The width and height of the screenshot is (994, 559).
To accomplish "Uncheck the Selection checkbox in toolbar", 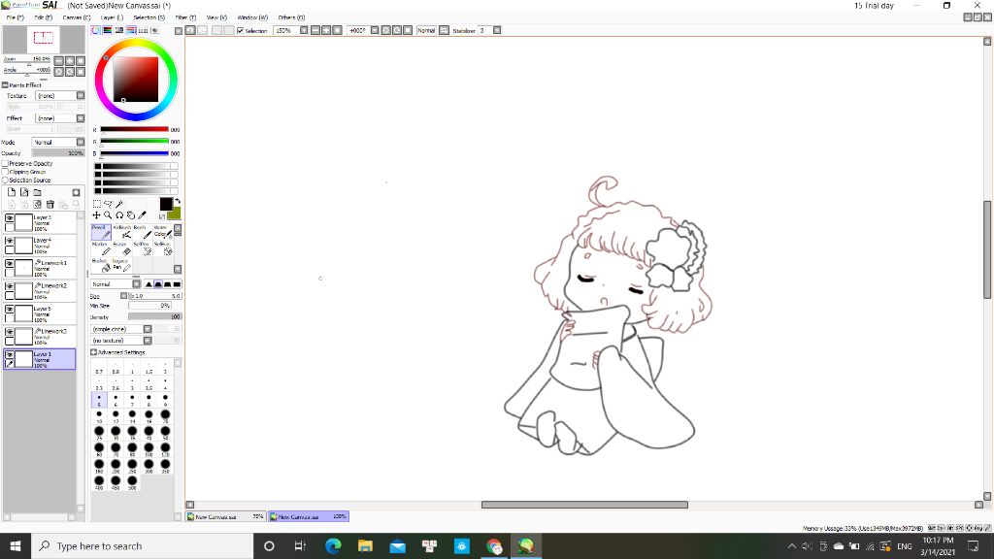I will [x=241, y=30].
